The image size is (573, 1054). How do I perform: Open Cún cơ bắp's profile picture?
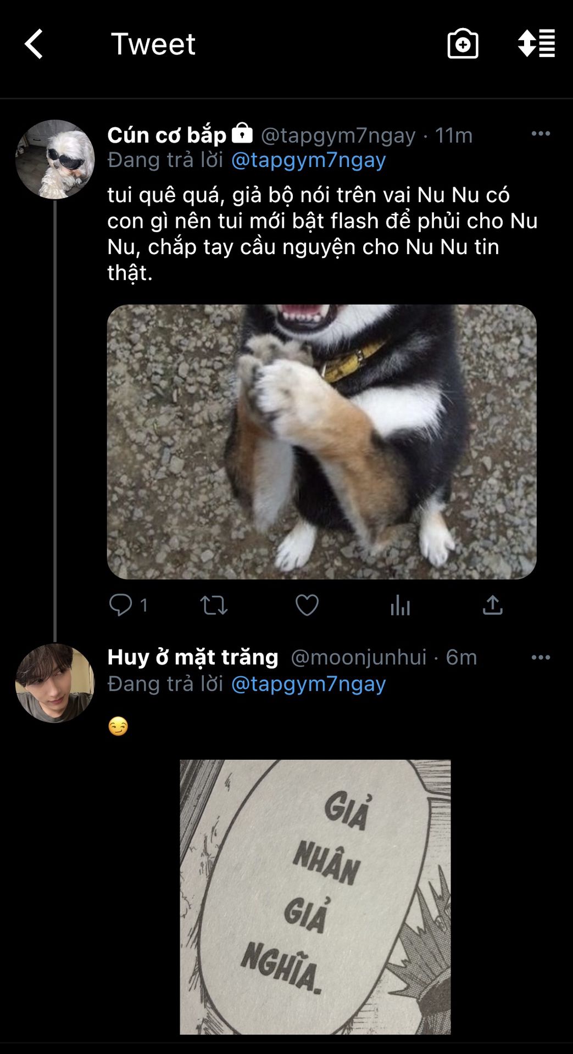55,159
